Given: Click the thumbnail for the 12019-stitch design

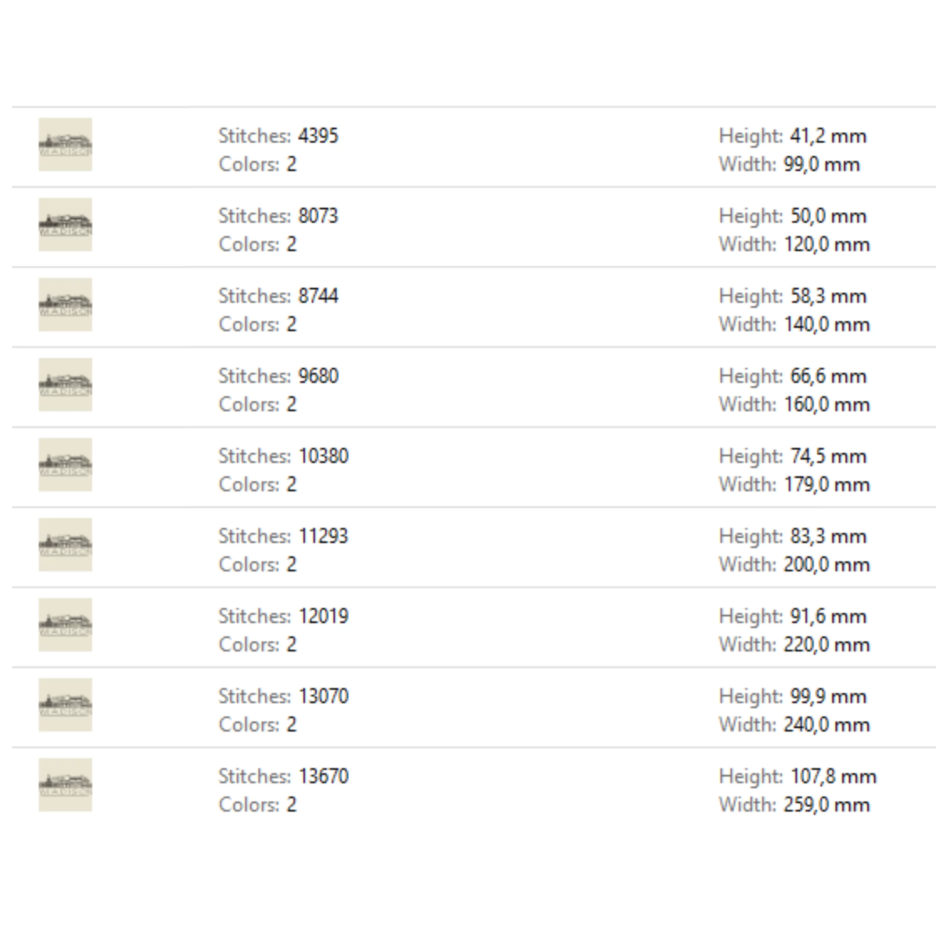Looking at the screenshot, I should pos(66,624).
